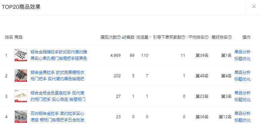Click 标题优化 for rank 2 product
The image size is (261, 126).
(x=243, y=79)
